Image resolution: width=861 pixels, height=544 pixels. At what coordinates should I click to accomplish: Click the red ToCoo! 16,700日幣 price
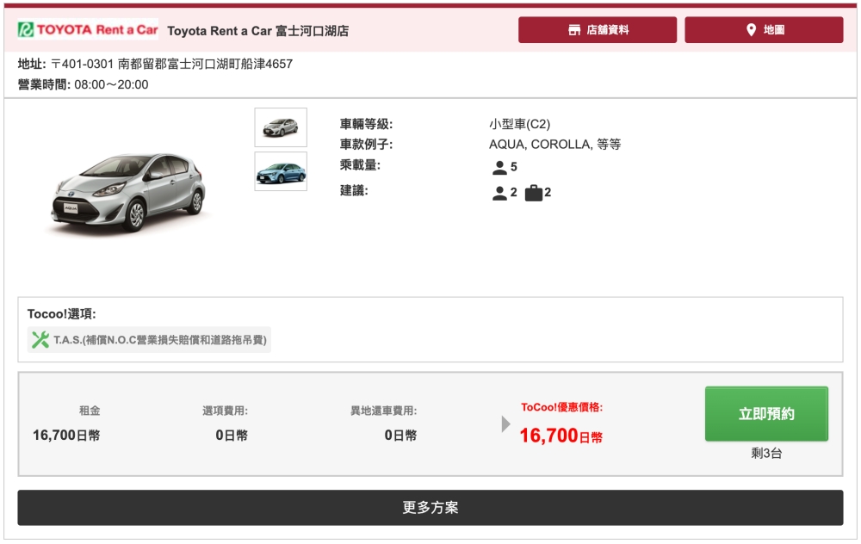point(561,436)
